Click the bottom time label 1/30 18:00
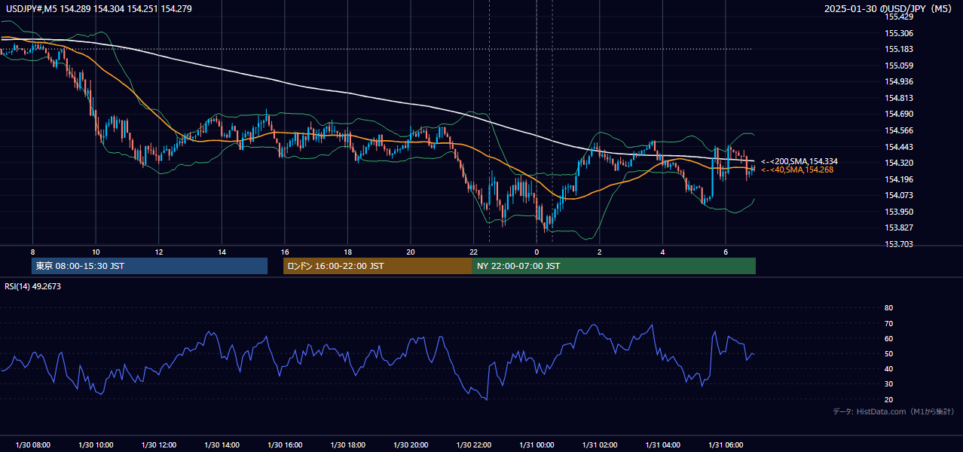This screenshot has height=452, width=963. coord(347,445)
